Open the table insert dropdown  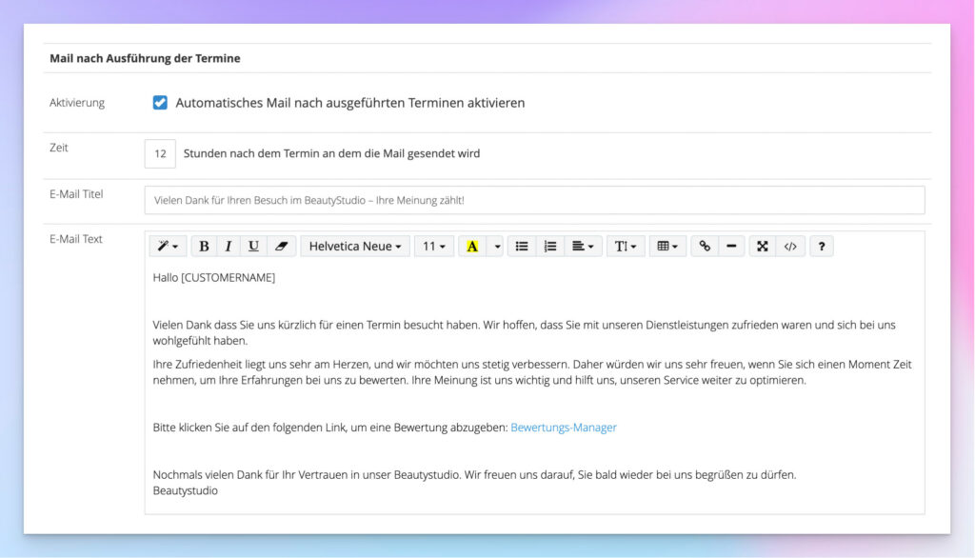[x=667, y=246]
